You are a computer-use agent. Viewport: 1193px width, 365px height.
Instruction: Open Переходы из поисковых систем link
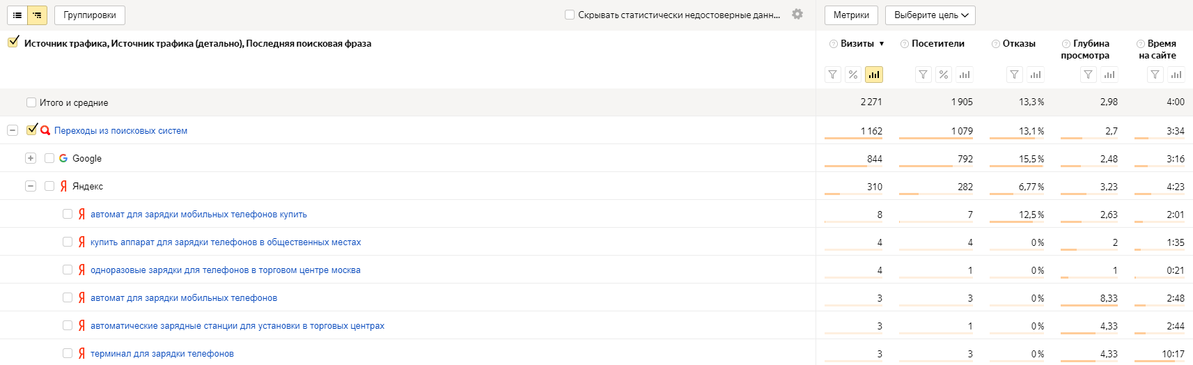[x=120, y=130]
